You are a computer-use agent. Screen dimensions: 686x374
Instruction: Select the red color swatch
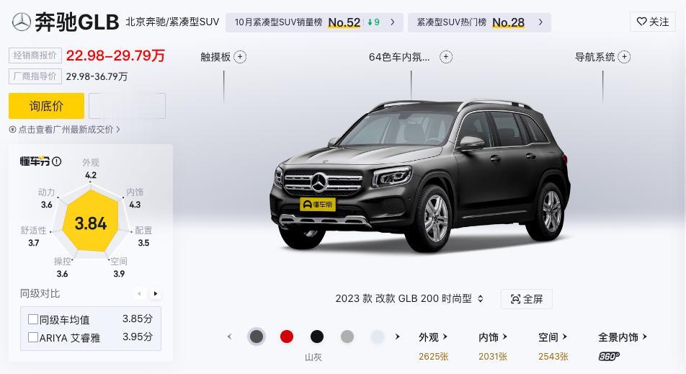287,337
